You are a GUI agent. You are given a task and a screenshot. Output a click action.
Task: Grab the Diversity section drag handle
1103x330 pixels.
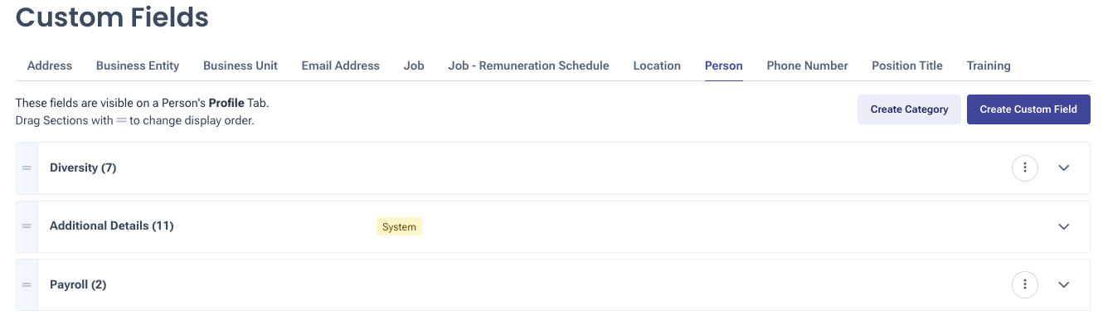coord(27,168)
